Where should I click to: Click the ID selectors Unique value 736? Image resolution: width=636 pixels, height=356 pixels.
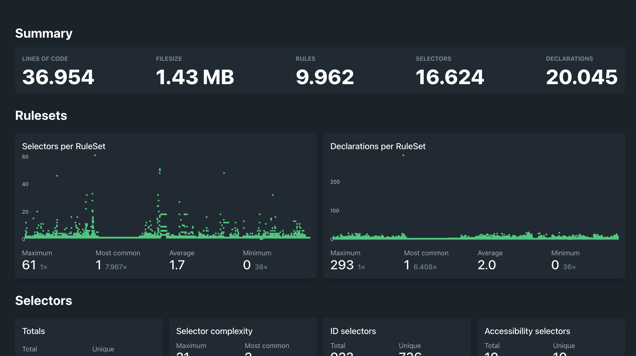click(x=410, y=354)
